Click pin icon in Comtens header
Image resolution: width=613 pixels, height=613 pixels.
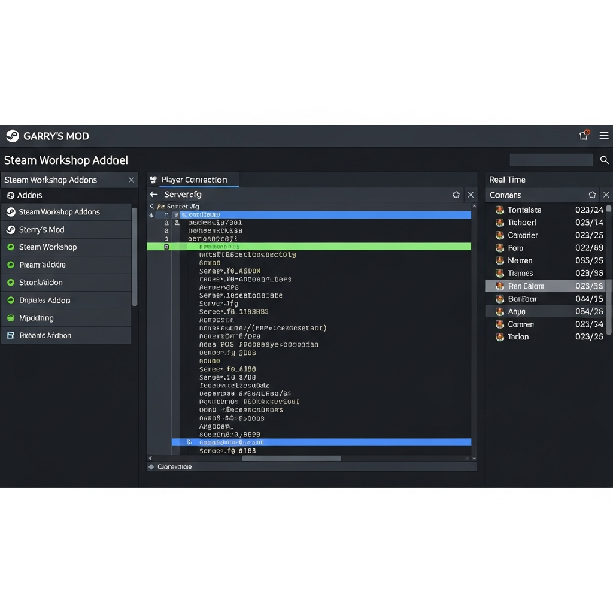(592, 195)
